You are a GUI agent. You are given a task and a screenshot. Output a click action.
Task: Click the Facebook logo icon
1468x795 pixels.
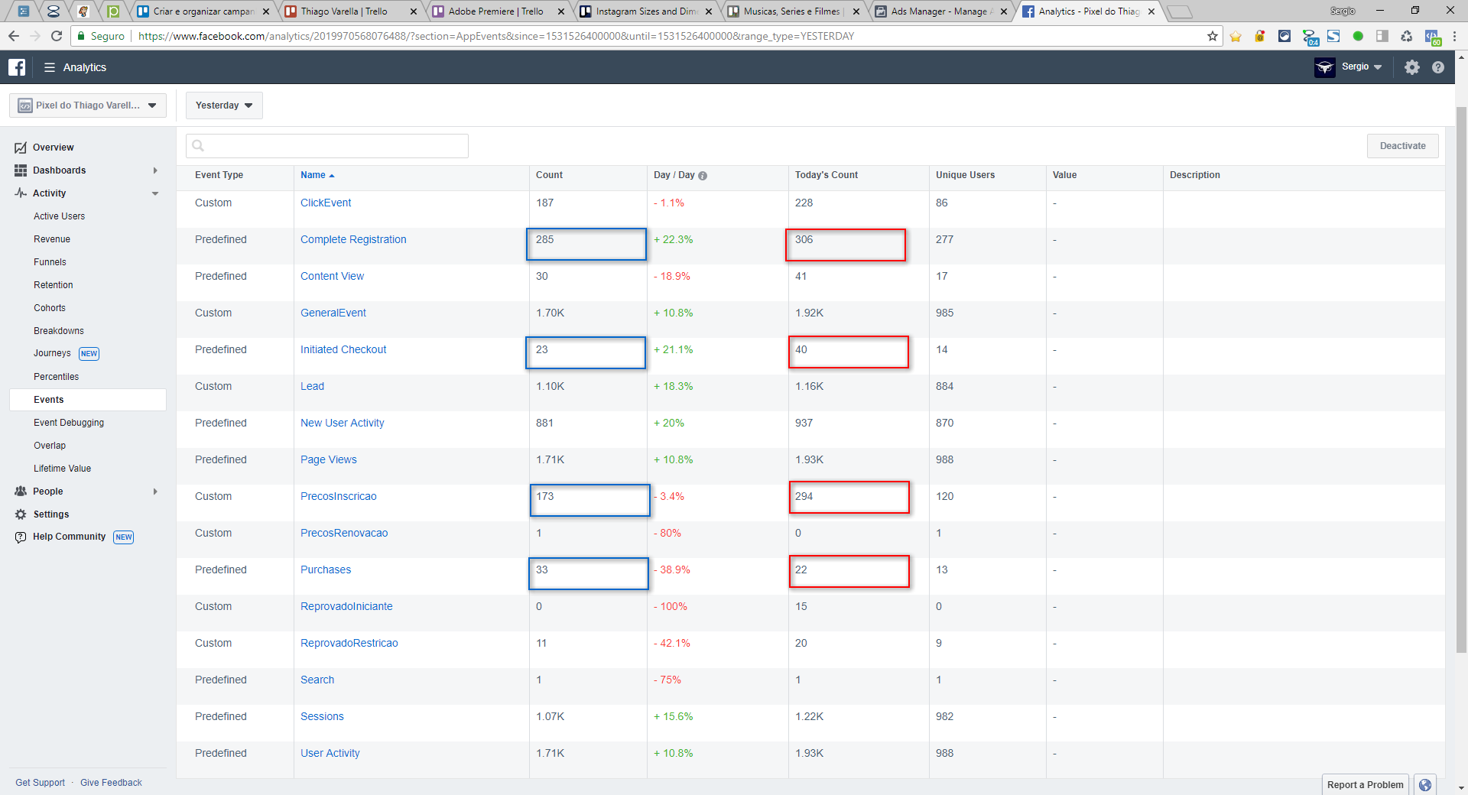click(x=17, y=67)
